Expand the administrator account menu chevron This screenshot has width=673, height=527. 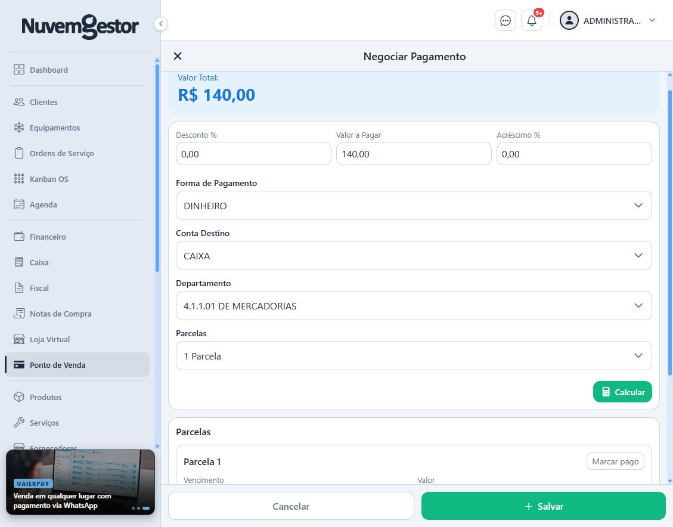pyautogui.click(x=652, y=20)
